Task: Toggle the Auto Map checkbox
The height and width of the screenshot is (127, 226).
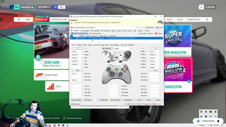Action: click(x=139, y=34)
